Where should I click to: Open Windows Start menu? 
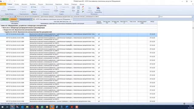2,107
